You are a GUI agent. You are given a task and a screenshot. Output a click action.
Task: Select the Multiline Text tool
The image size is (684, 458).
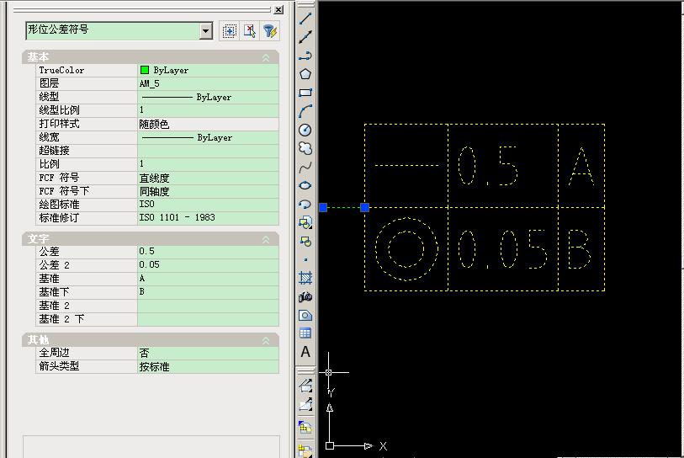coord(305,352)
